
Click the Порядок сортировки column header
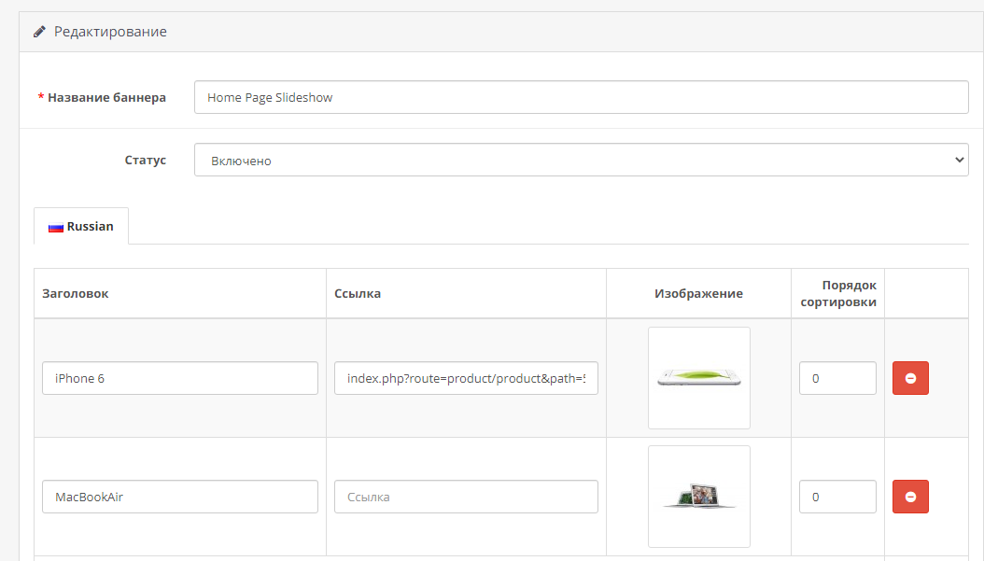tap(837, 293)
